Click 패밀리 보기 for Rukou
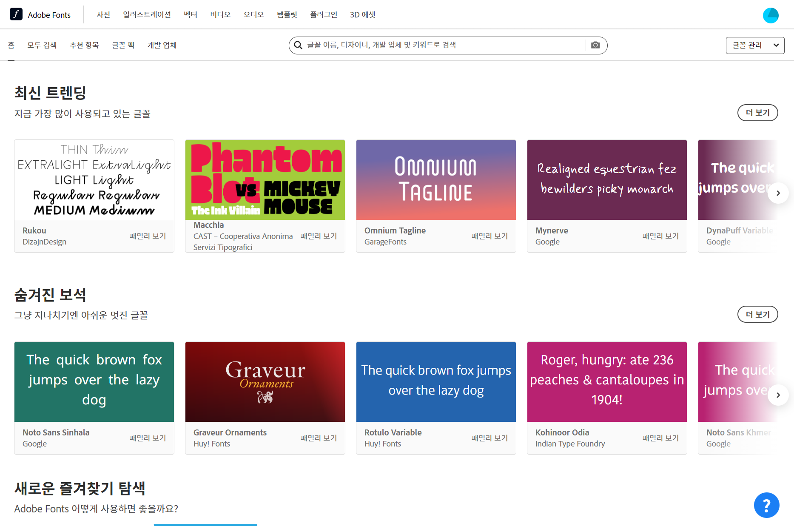Image resolution: width=794 pixels, height=526 pixels. click(x=148, y=236)
